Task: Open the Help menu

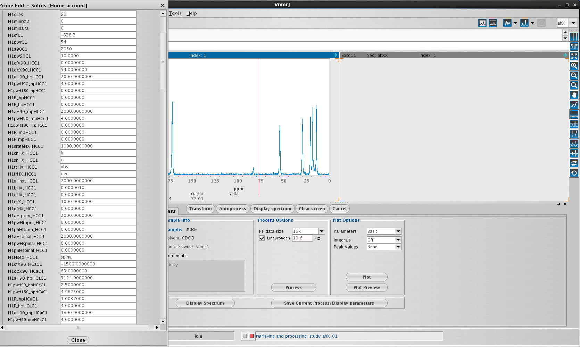Action: [x=191, y=14]
